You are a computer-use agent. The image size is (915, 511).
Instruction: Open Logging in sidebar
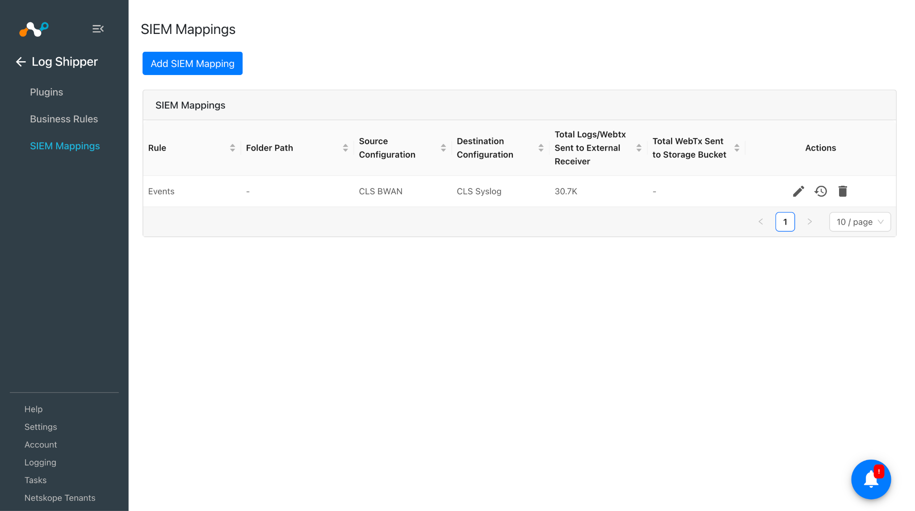[40, 463]
